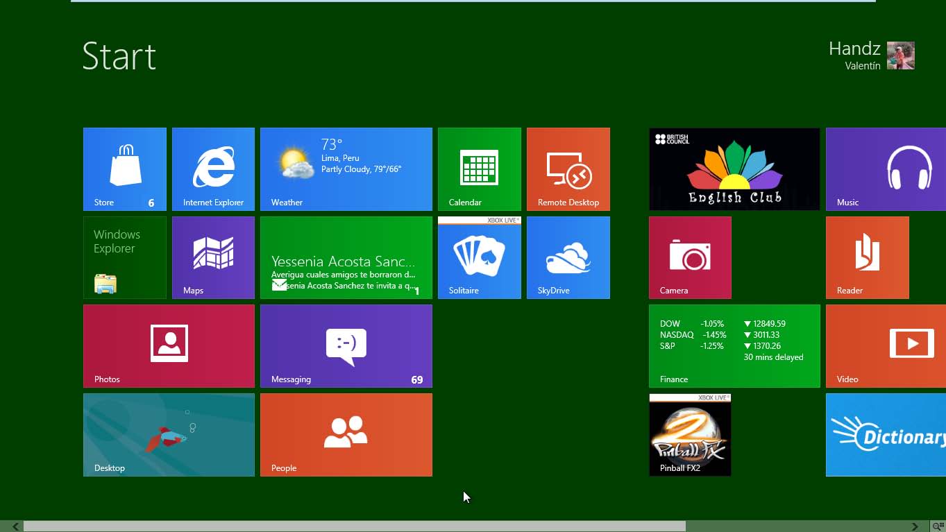The width and height of the screenshot is (946, 532).
Task: Click the left scroll arrow on scrollbar
Action: [15, 526]
